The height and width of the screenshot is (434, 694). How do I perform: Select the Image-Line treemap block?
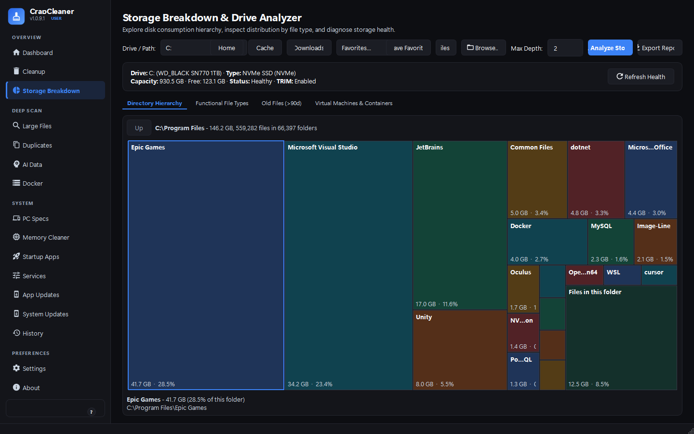pyautogui.click(x=655, y=242)
